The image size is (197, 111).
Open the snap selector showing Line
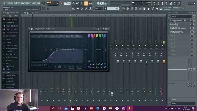99,9
